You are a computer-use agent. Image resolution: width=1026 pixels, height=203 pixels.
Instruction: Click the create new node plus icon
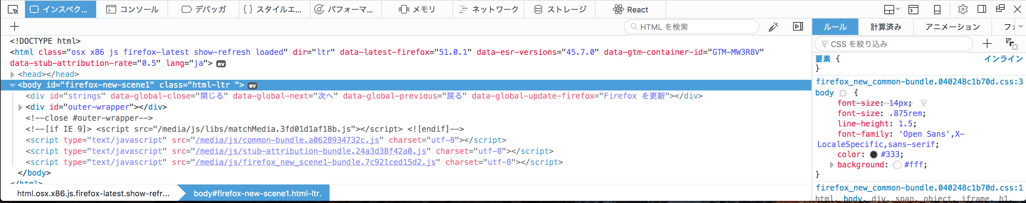tap(15, 27)
